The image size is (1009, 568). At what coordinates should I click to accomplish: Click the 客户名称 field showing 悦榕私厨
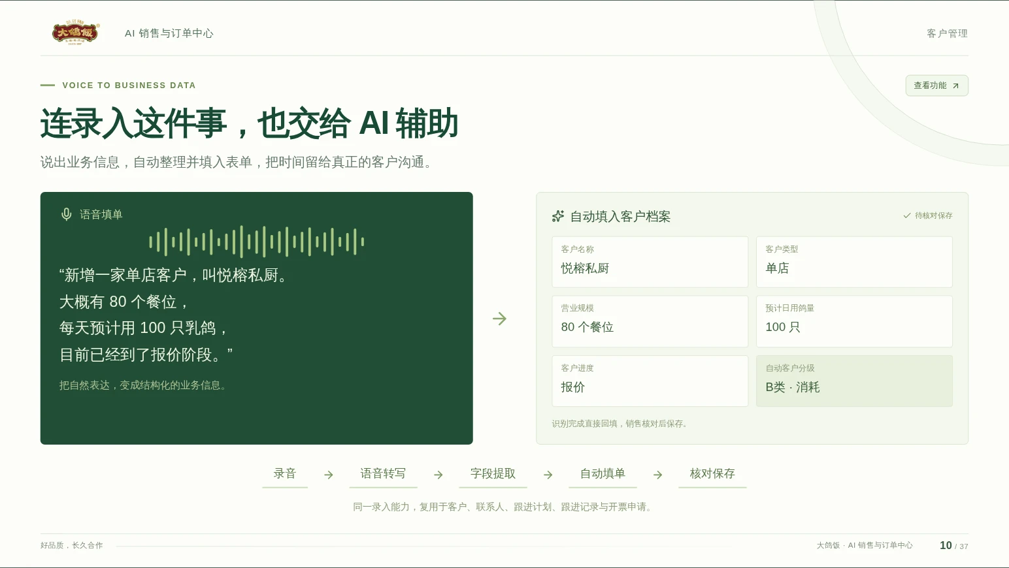(650, 262)
